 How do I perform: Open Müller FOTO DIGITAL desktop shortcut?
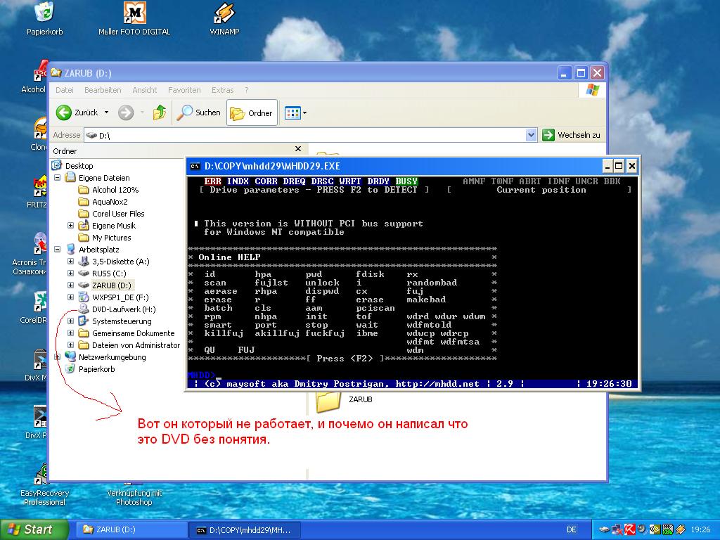click(x=134, y=18)
